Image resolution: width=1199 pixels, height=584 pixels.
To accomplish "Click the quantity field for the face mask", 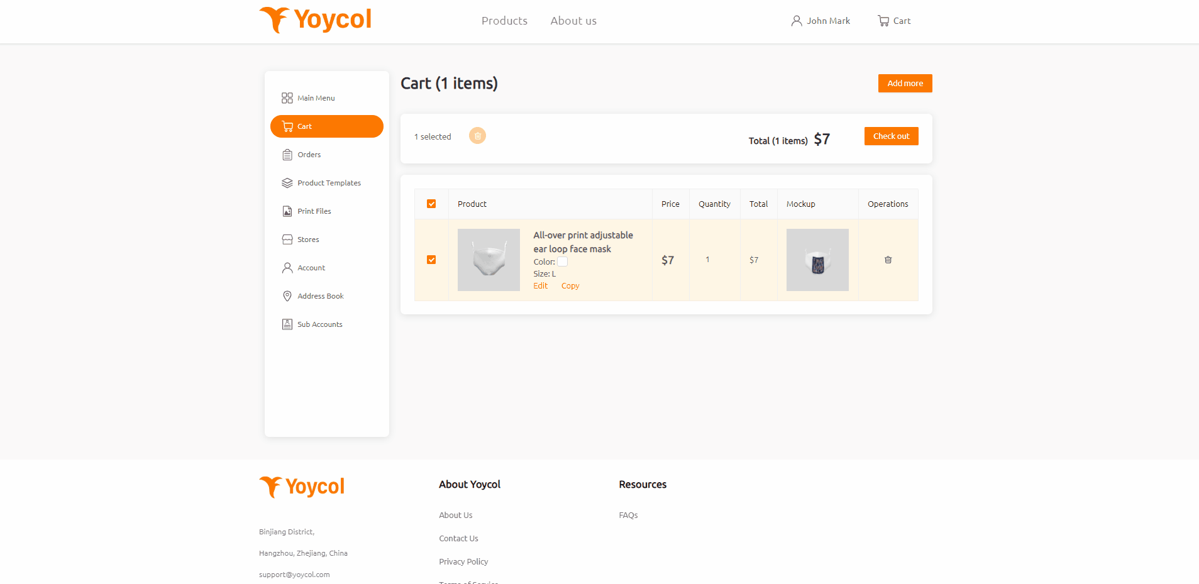I will coord(707,260).
